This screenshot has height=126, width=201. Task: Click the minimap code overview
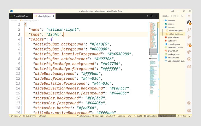[153, 59]
